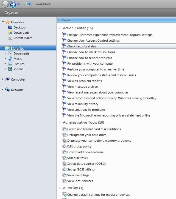Open Microsoft error reporting privacy statement online

click(109, 115)
